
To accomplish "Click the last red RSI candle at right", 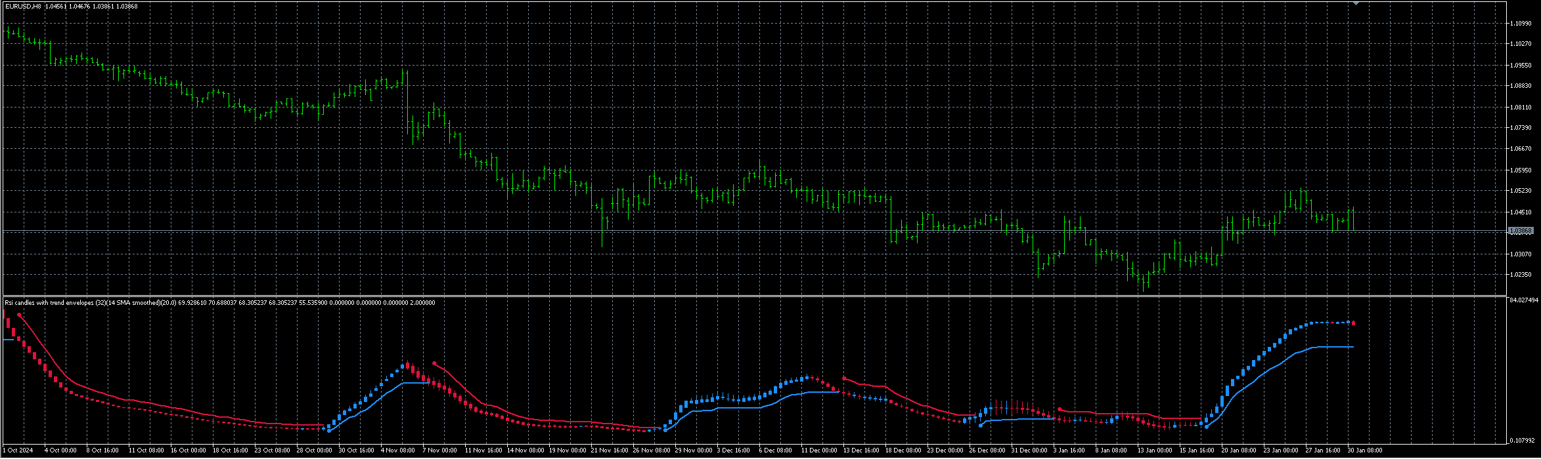I will pos(1353,323).
